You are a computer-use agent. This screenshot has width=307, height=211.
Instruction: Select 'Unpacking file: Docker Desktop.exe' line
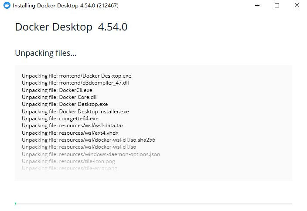coord(65,104)
